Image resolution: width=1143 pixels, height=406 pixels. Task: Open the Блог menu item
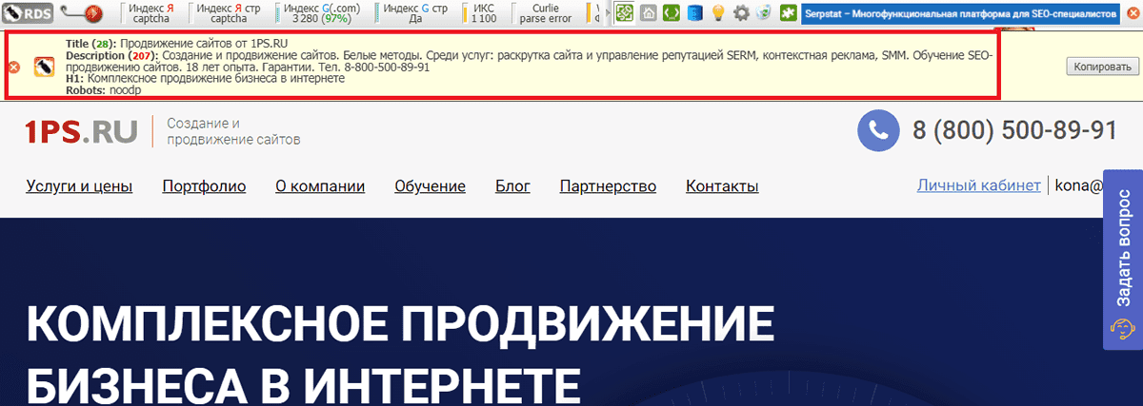pos(512,186)
